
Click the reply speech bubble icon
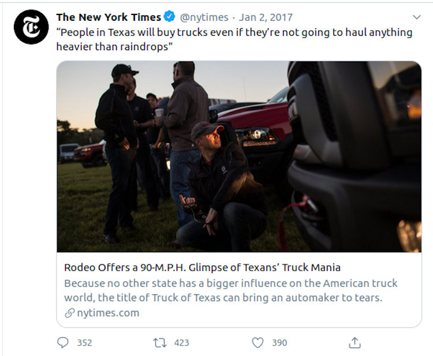pos(63,343)
